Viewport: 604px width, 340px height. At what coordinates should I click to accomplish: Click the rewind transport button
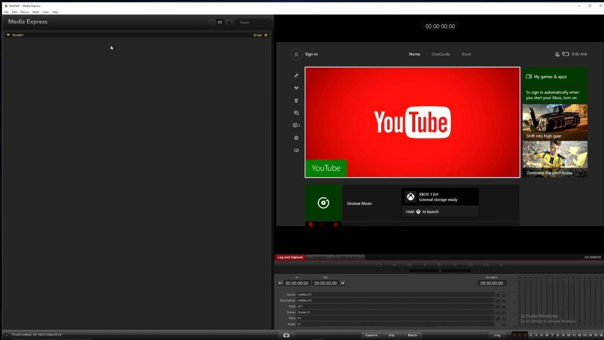tap(409, 265)
